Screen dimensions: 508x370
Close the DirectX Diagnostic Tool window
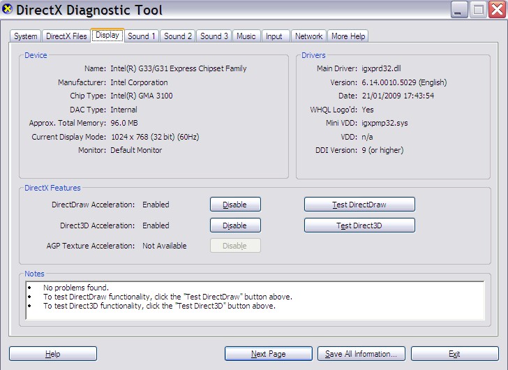498,10
